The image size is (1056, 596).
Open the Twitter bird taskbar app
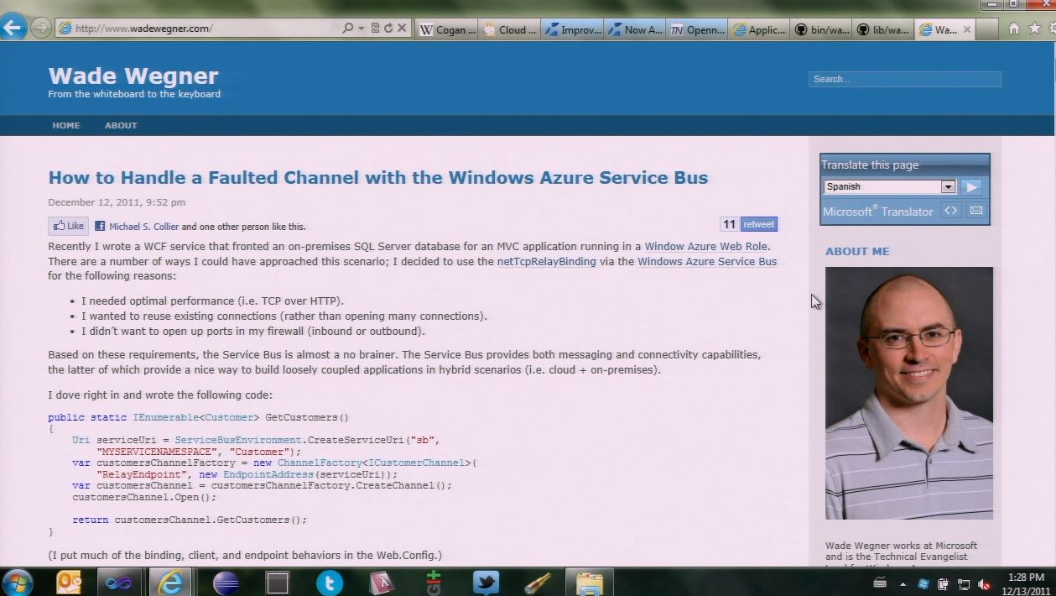click(x=485, y=582)
